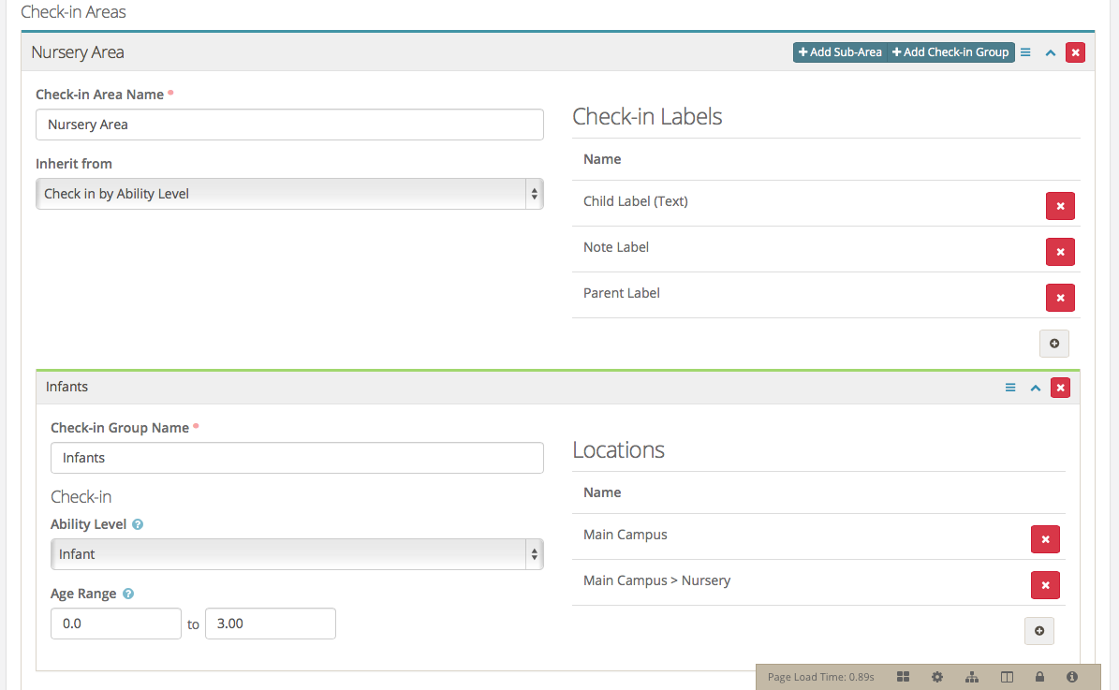Click the block configuration grid icon
Image resolution: width=1119 pixels, height=690 pixels.
point(903,676)
